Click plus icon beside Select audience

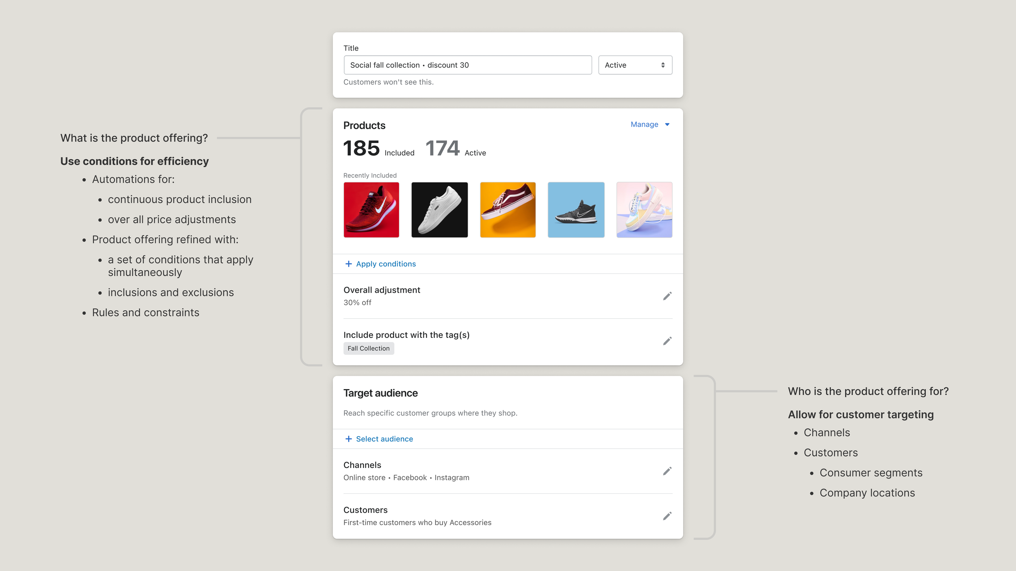click(348, 439)
